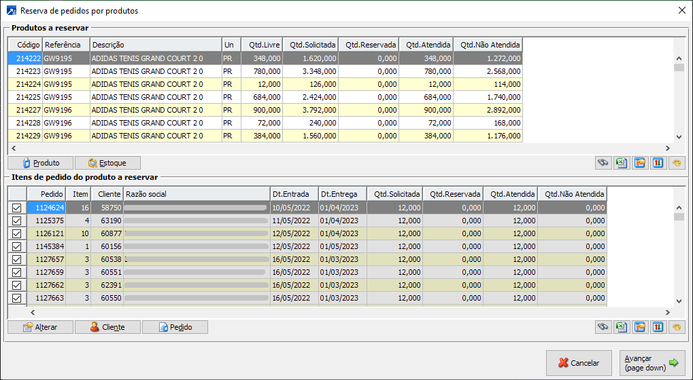
Task: Click grid customize icon in the order items panel
Action: click(x=639, y=327)
